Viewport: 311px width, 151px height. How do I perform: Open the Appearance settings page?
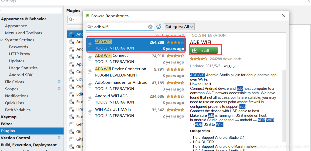(x=16, y=26)
